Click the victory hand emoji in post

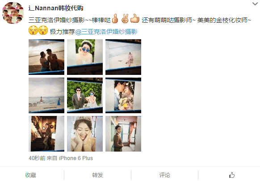(x=125, y=19)
